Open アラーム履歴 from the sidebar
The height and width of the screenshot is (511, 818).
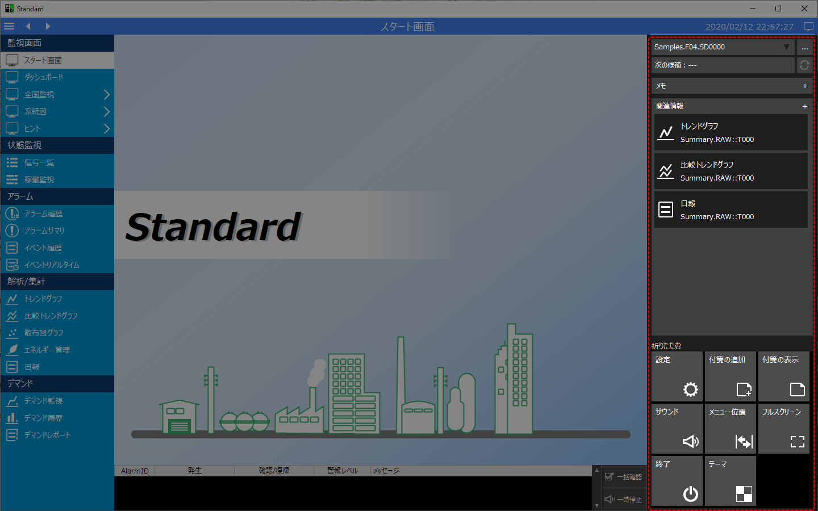[43, 213]
